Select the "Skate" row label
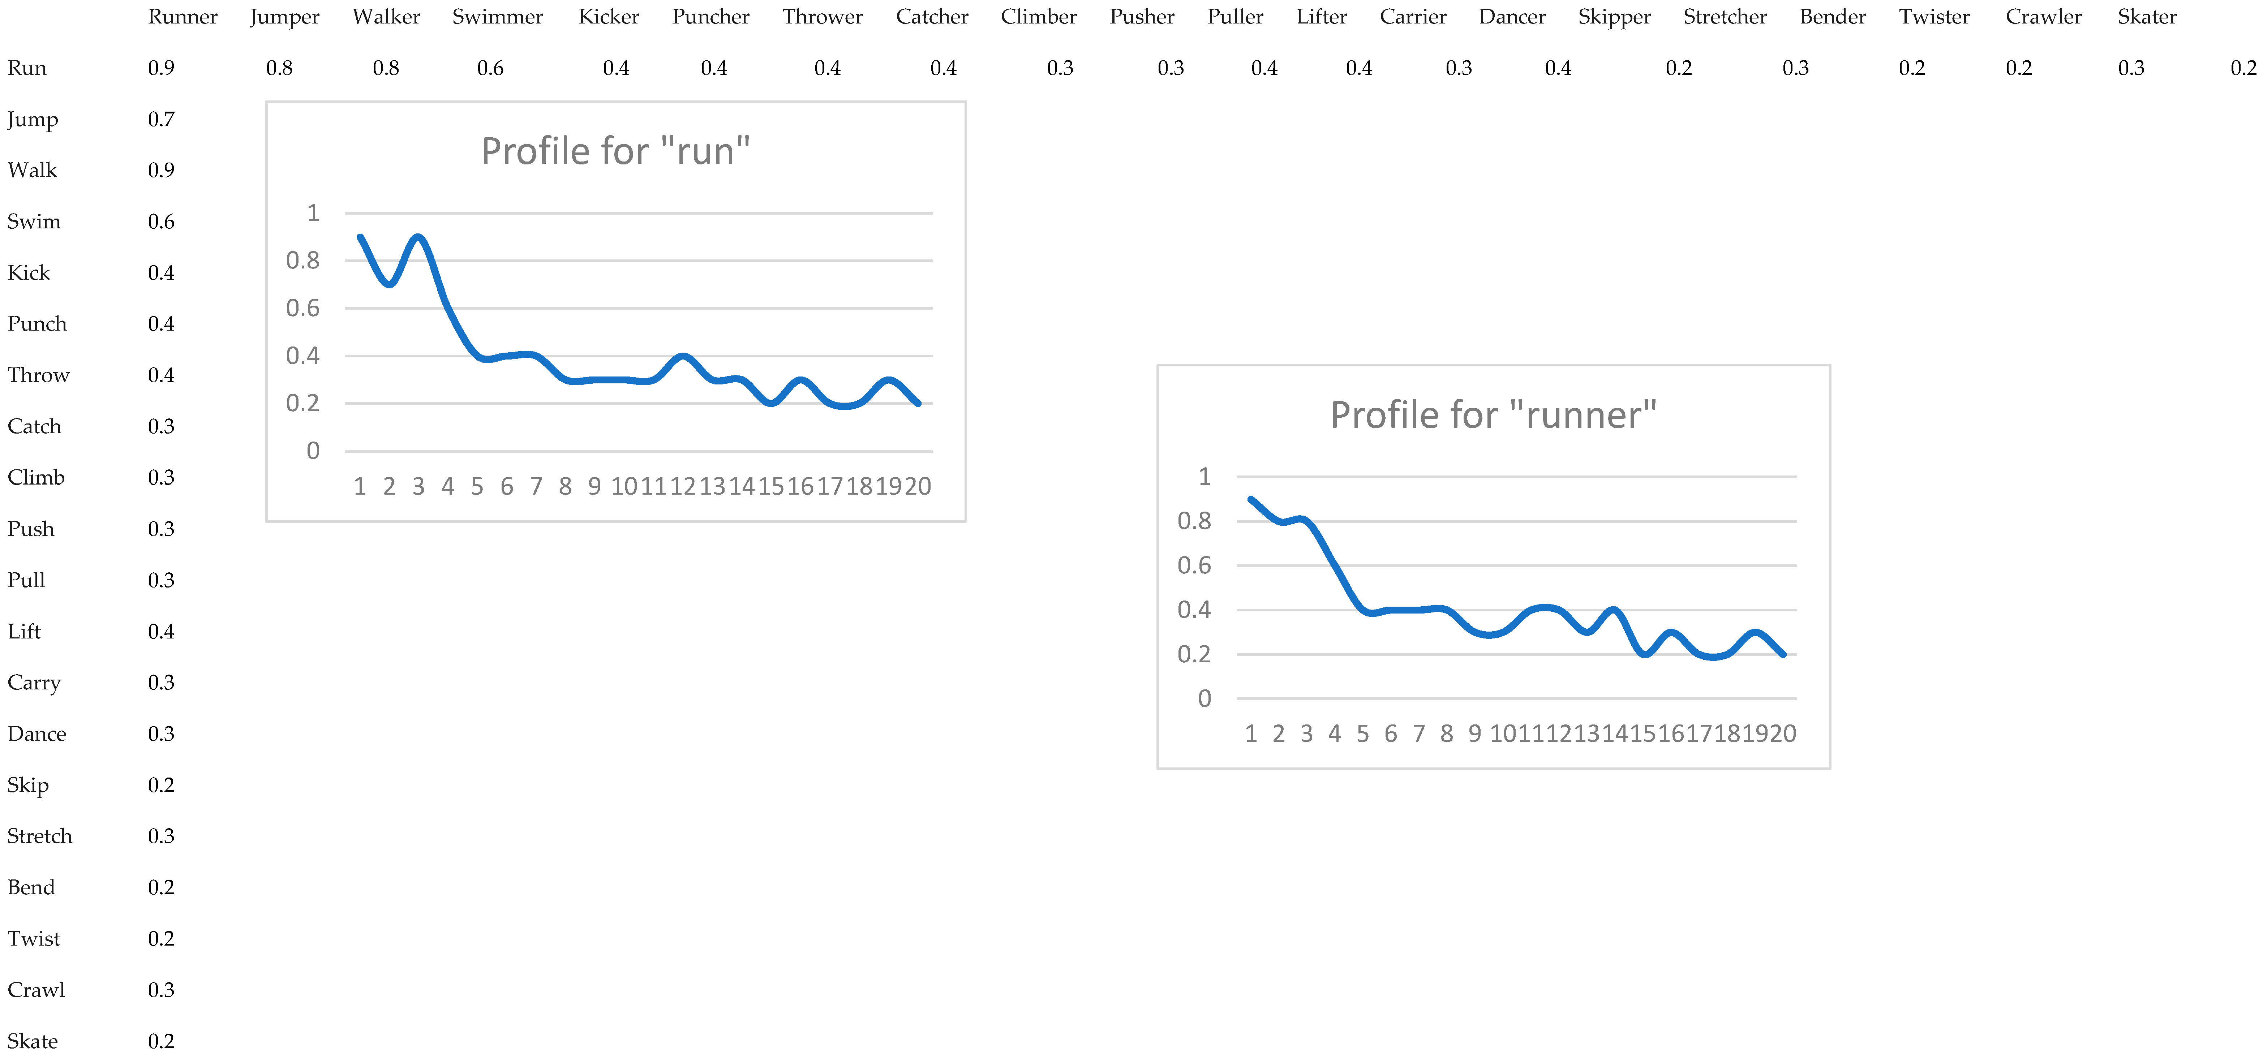 [x=33, y=1041]
